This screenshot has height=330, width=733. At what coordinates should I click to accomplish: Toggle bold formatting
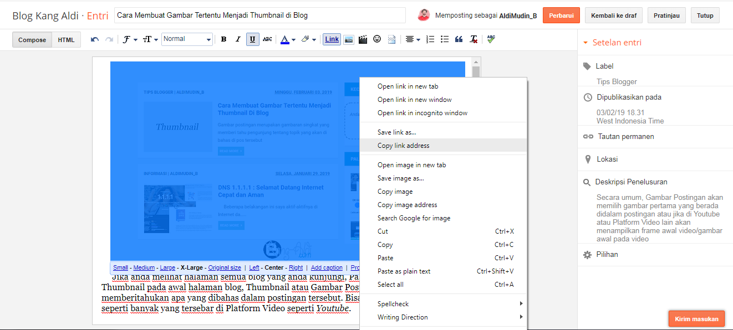click(x=223, y=39)
